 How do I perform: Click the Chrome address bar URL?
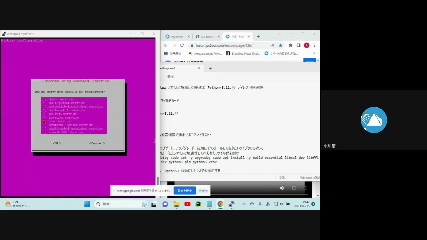224,45
